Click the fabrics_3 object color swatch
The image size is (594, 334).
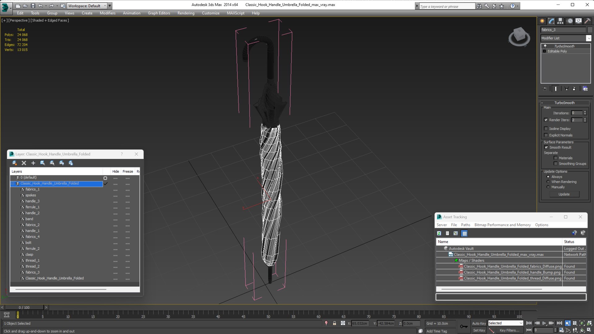tap(590, 30)
